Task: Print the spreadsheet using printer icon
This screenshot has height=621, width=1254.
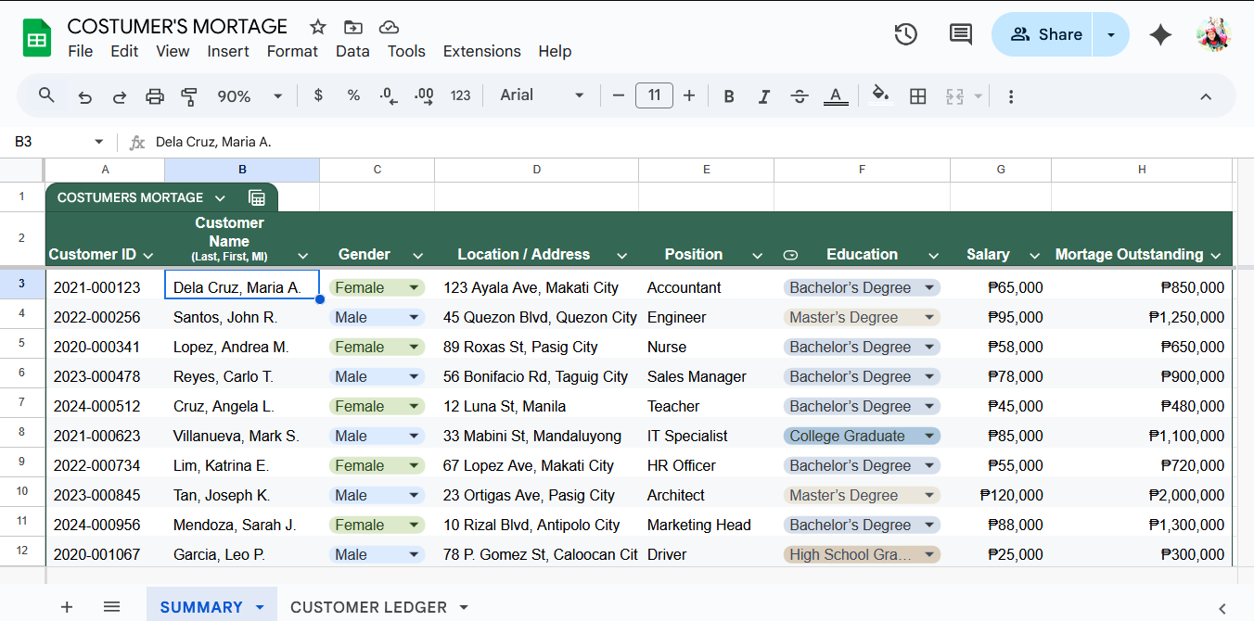Action: coord(155,95)
